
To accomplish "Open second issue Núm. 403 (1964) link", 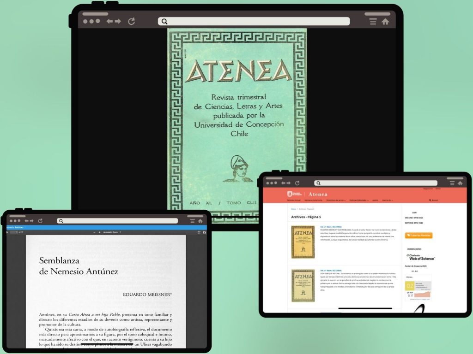I will point(331,271).
